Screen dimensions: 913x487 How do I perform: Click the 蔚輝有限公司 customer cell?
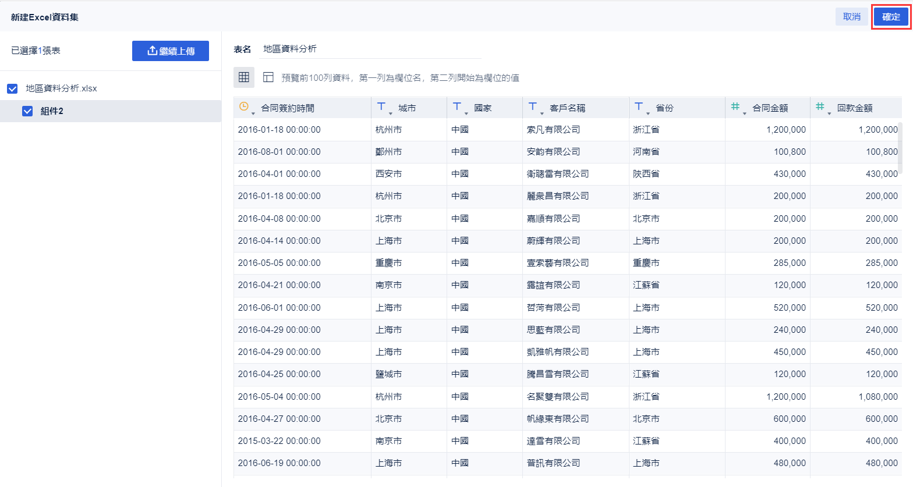pos(576,241)
